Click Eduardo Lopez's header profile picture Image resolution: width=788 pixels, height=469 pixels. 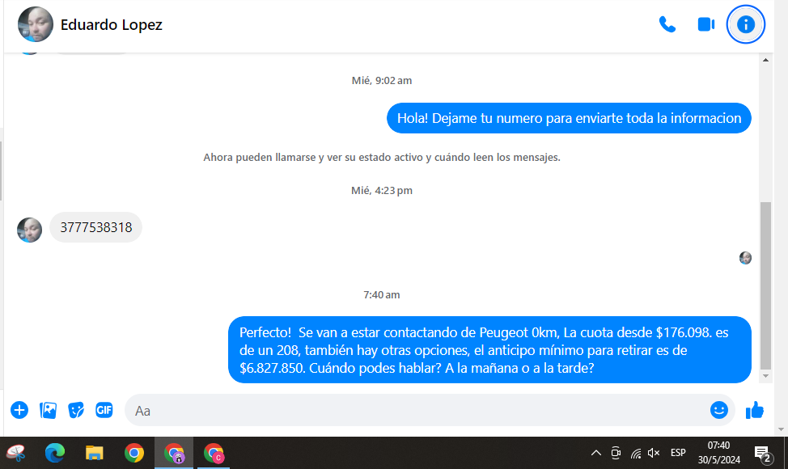coord(36,25)
